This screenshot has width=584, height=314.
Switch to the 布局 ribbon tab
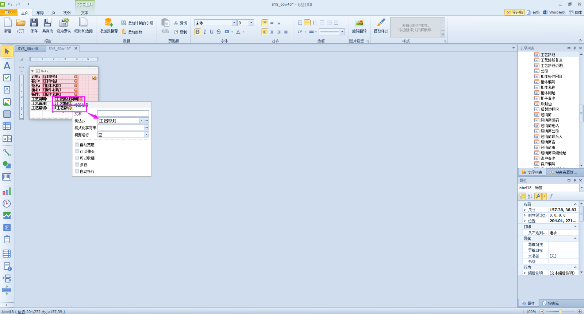click(x=40, y=13)
